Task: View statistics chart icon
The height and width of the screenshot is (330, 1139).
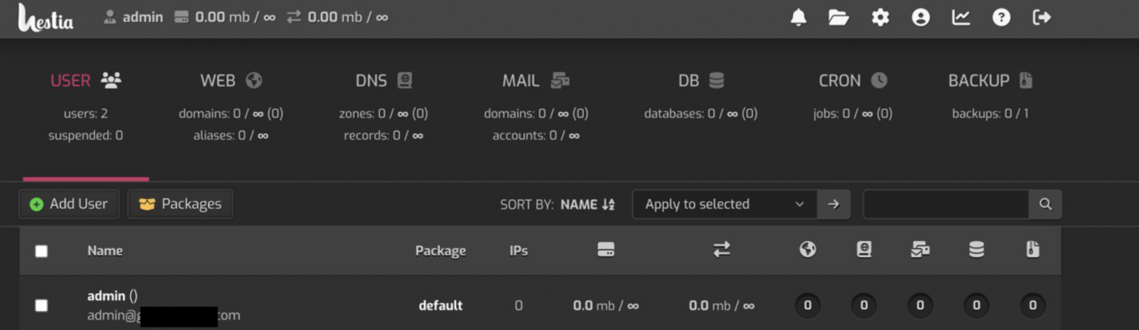Action: point(961,17)
